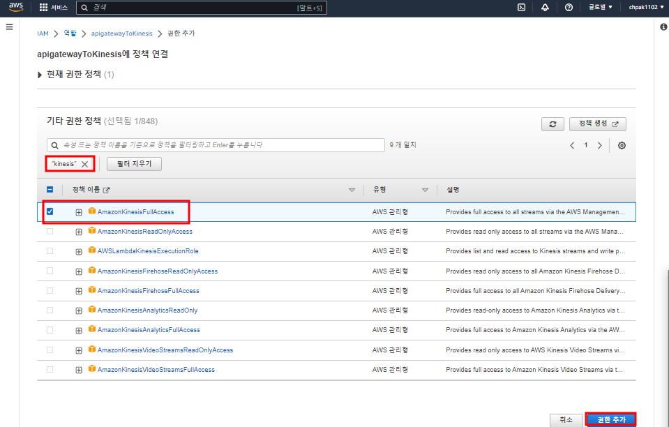Go to next page of policies
Screen dimensions: 669x427
pos(599,145)
